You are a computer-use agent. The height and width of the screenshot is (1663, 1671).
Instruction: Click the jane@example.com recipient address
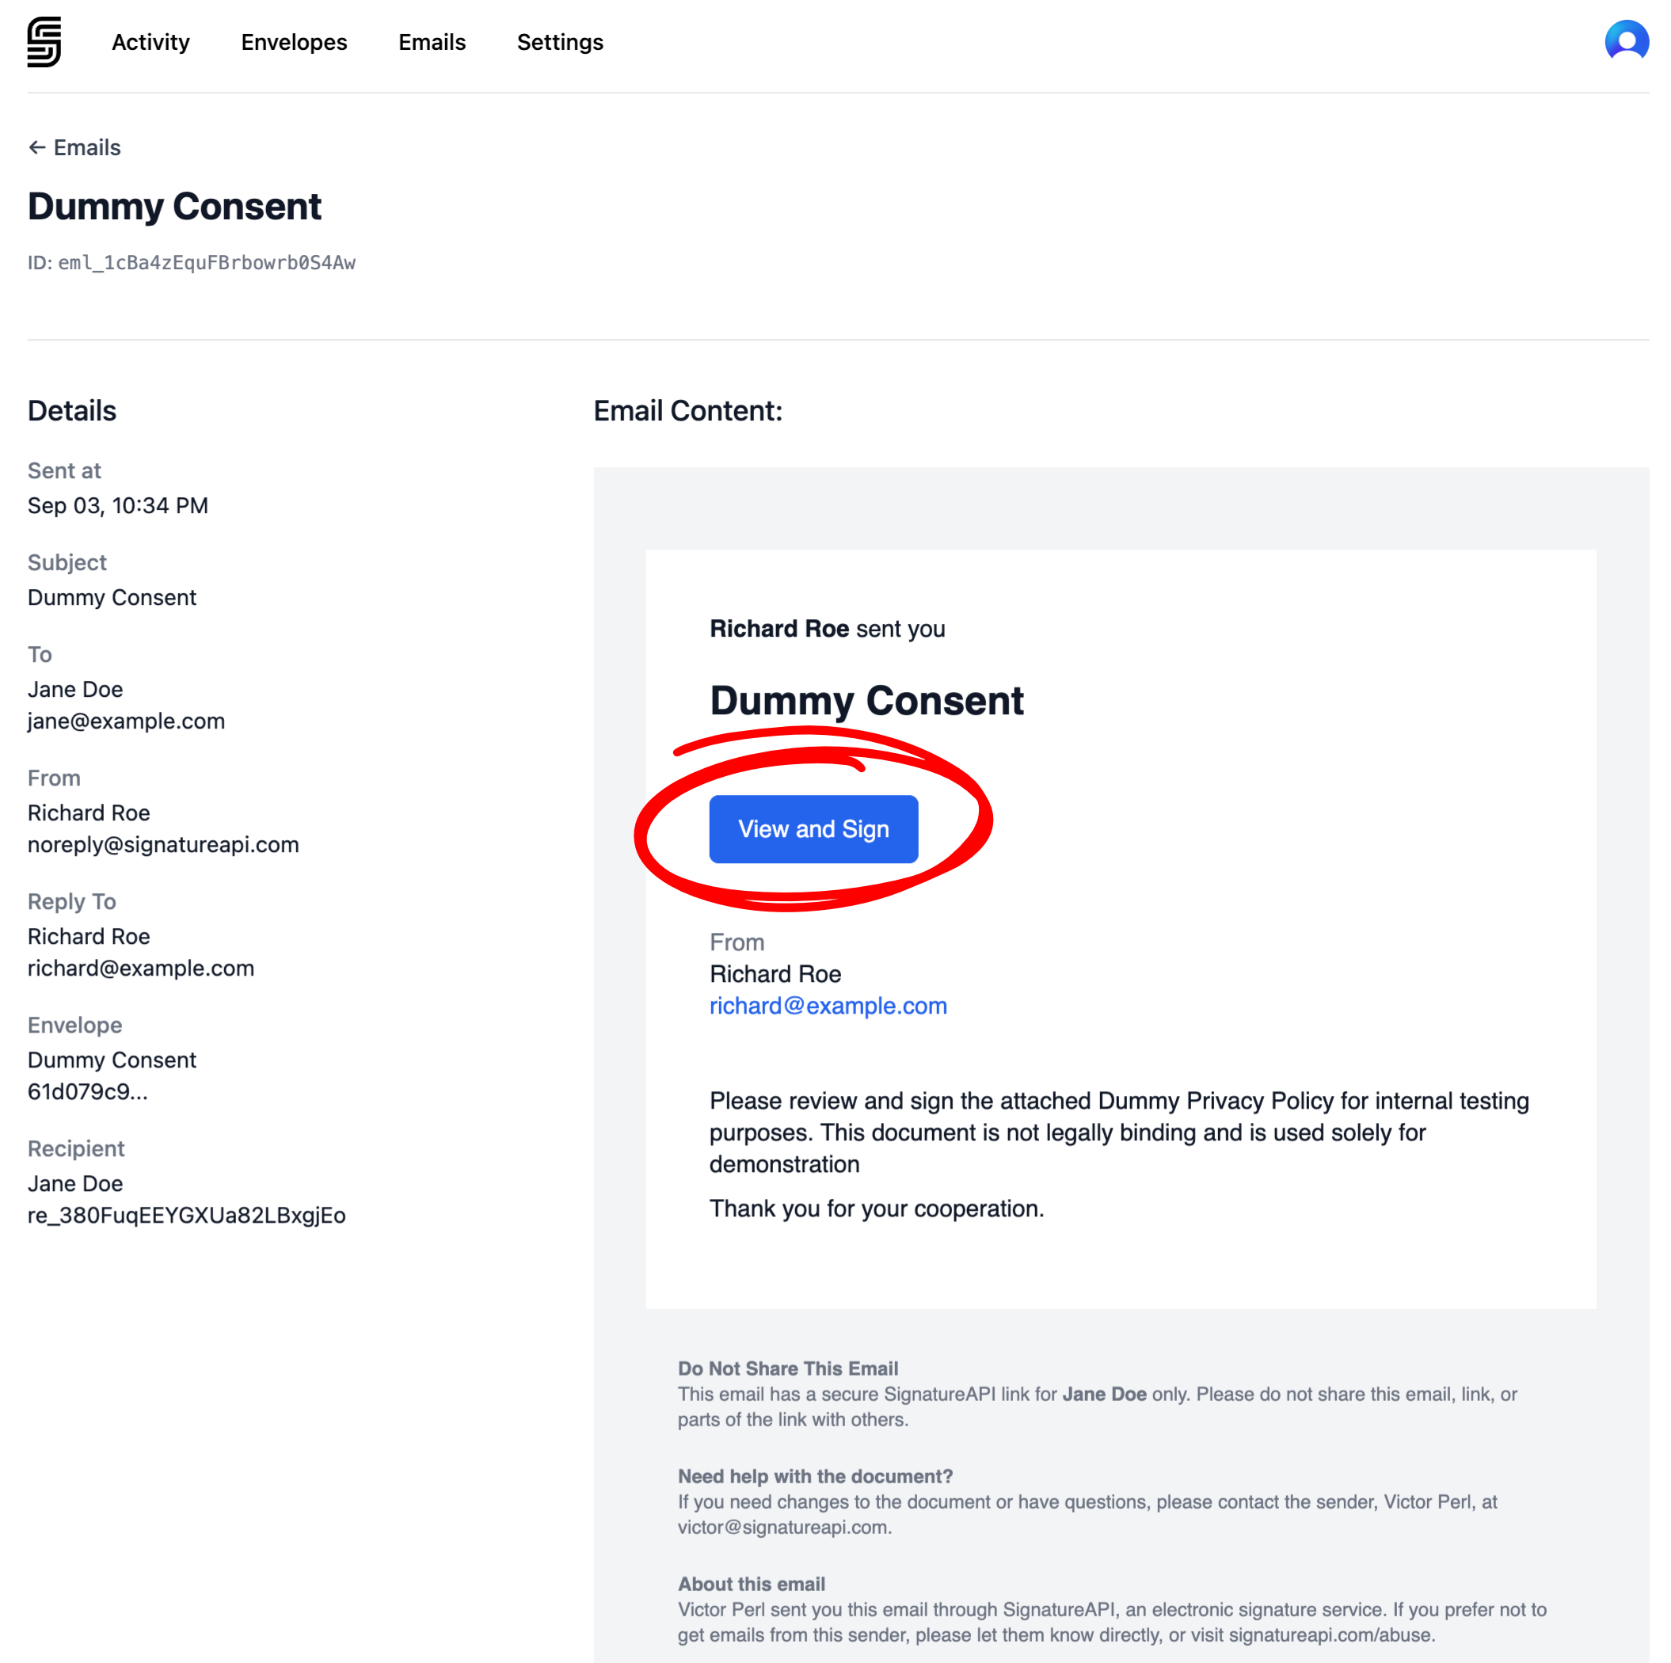point(126,721)
